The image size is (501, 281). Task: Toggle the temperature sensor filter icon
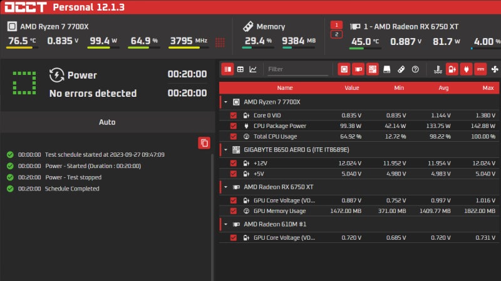tap(438, 69)
